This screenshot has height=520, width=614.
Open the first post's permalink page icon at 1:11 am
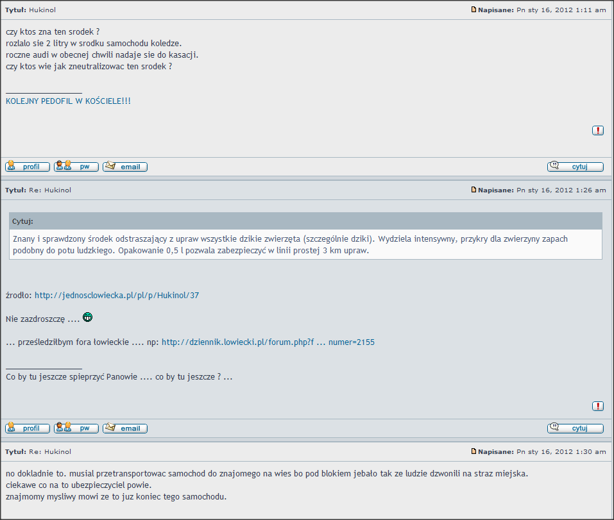[473, 10]
